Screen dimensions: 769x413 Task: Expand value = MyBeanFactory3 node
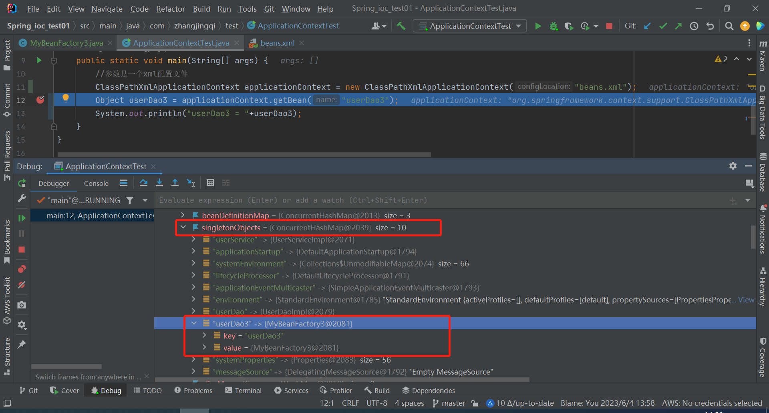coord(204,347)
